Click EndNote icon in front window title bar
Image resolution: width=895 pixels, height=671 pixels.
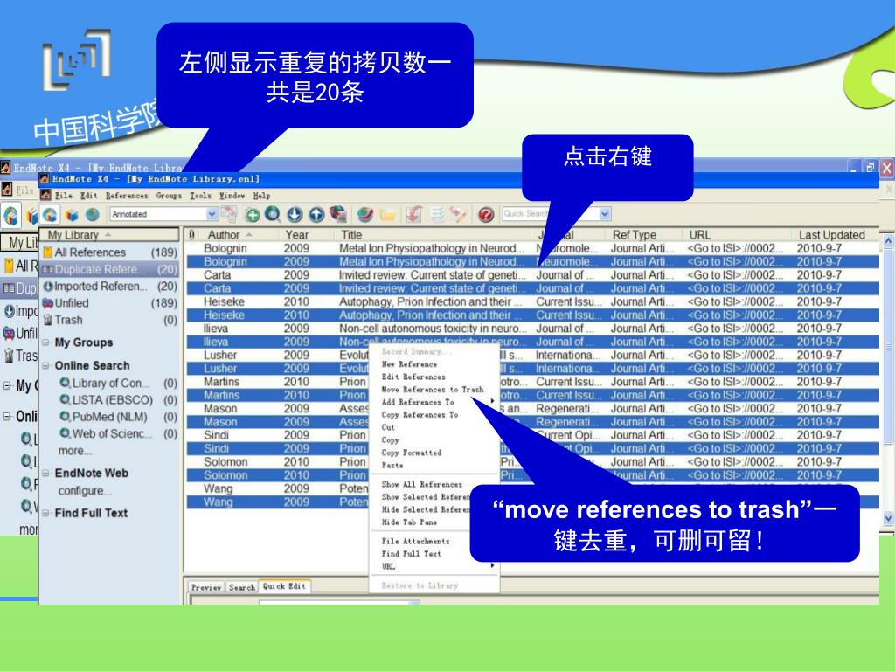coord(45,179)
